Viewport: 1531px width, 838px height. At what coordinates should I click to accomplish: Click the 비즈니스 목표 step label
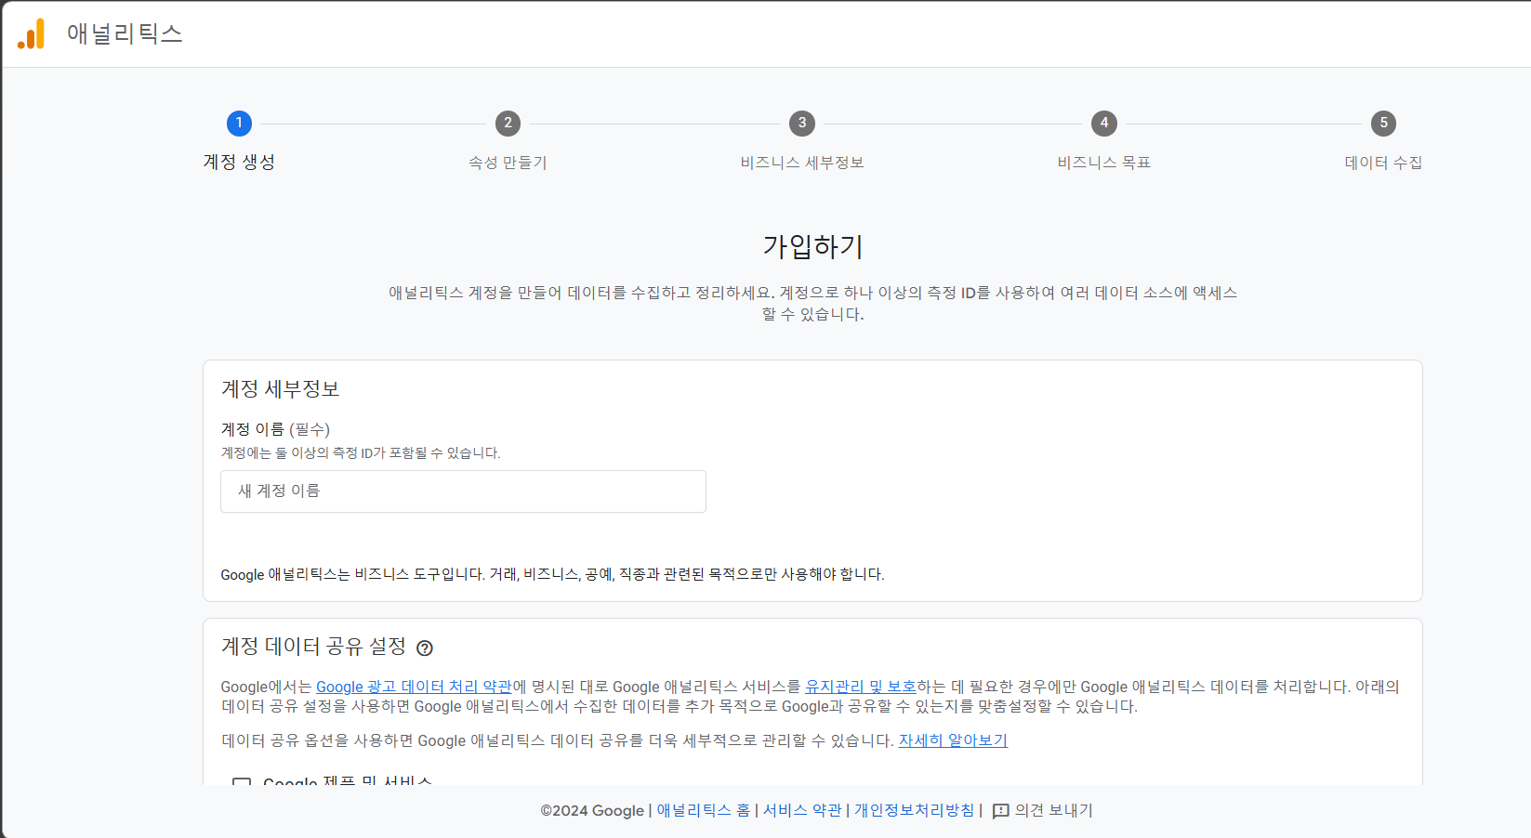1104,163
